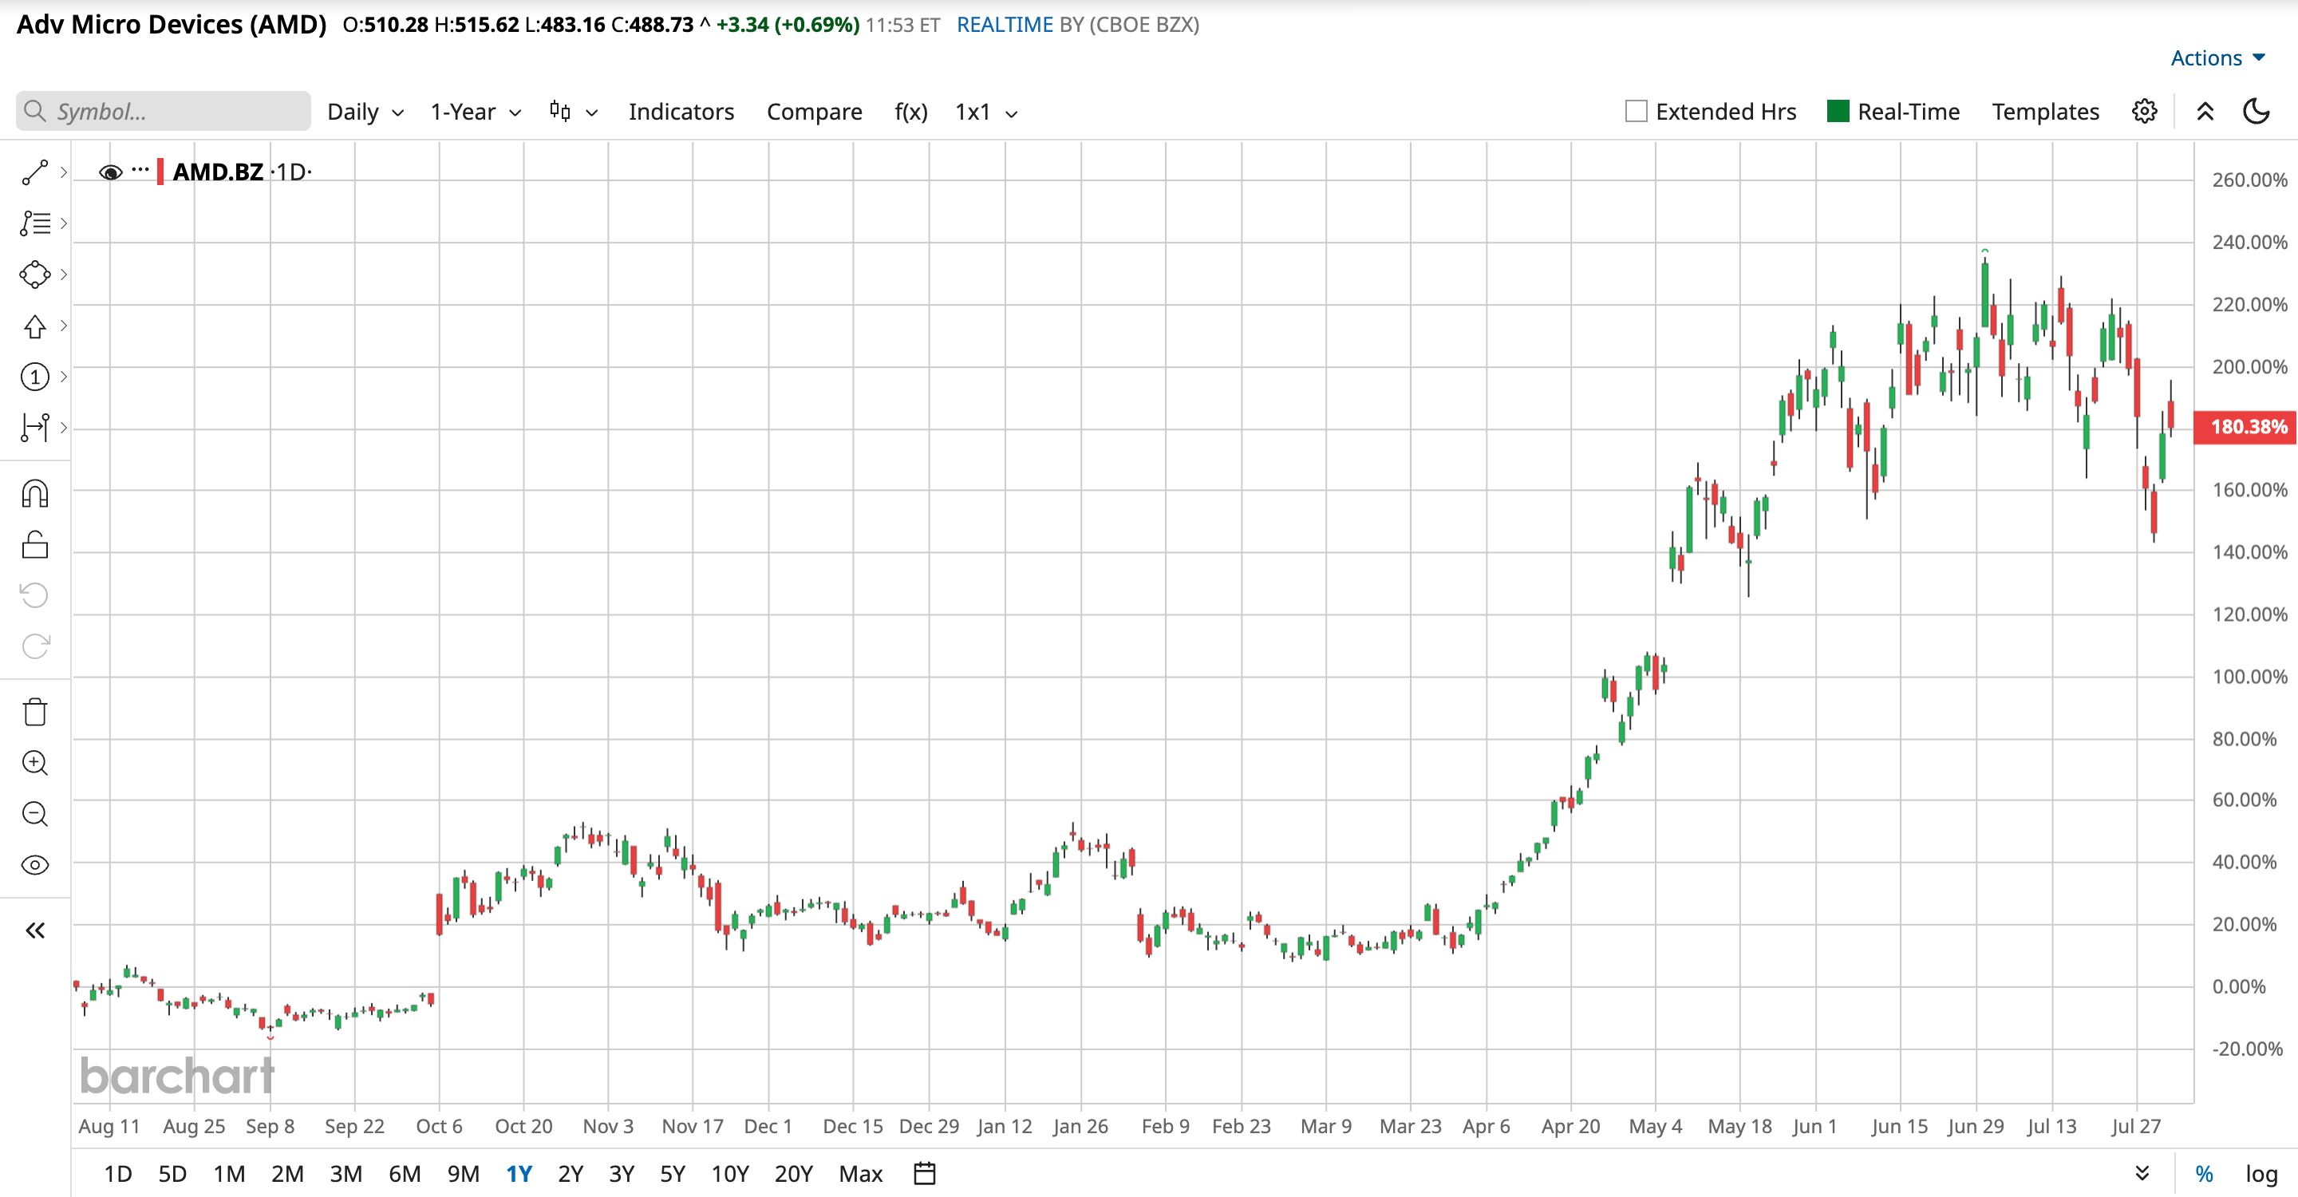Expand the Actions dropdown menu
2298x1197 pixels.
click(x=2217, y=58)
